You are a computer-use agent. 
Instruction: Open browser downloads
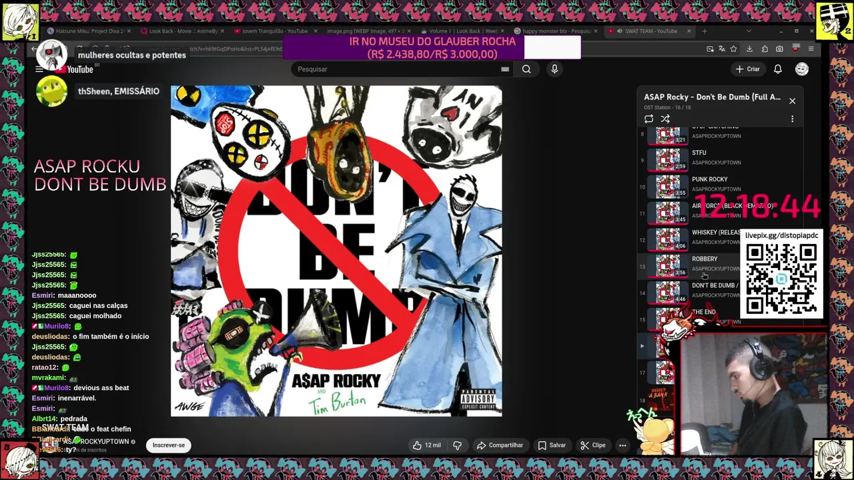point(749,49)
